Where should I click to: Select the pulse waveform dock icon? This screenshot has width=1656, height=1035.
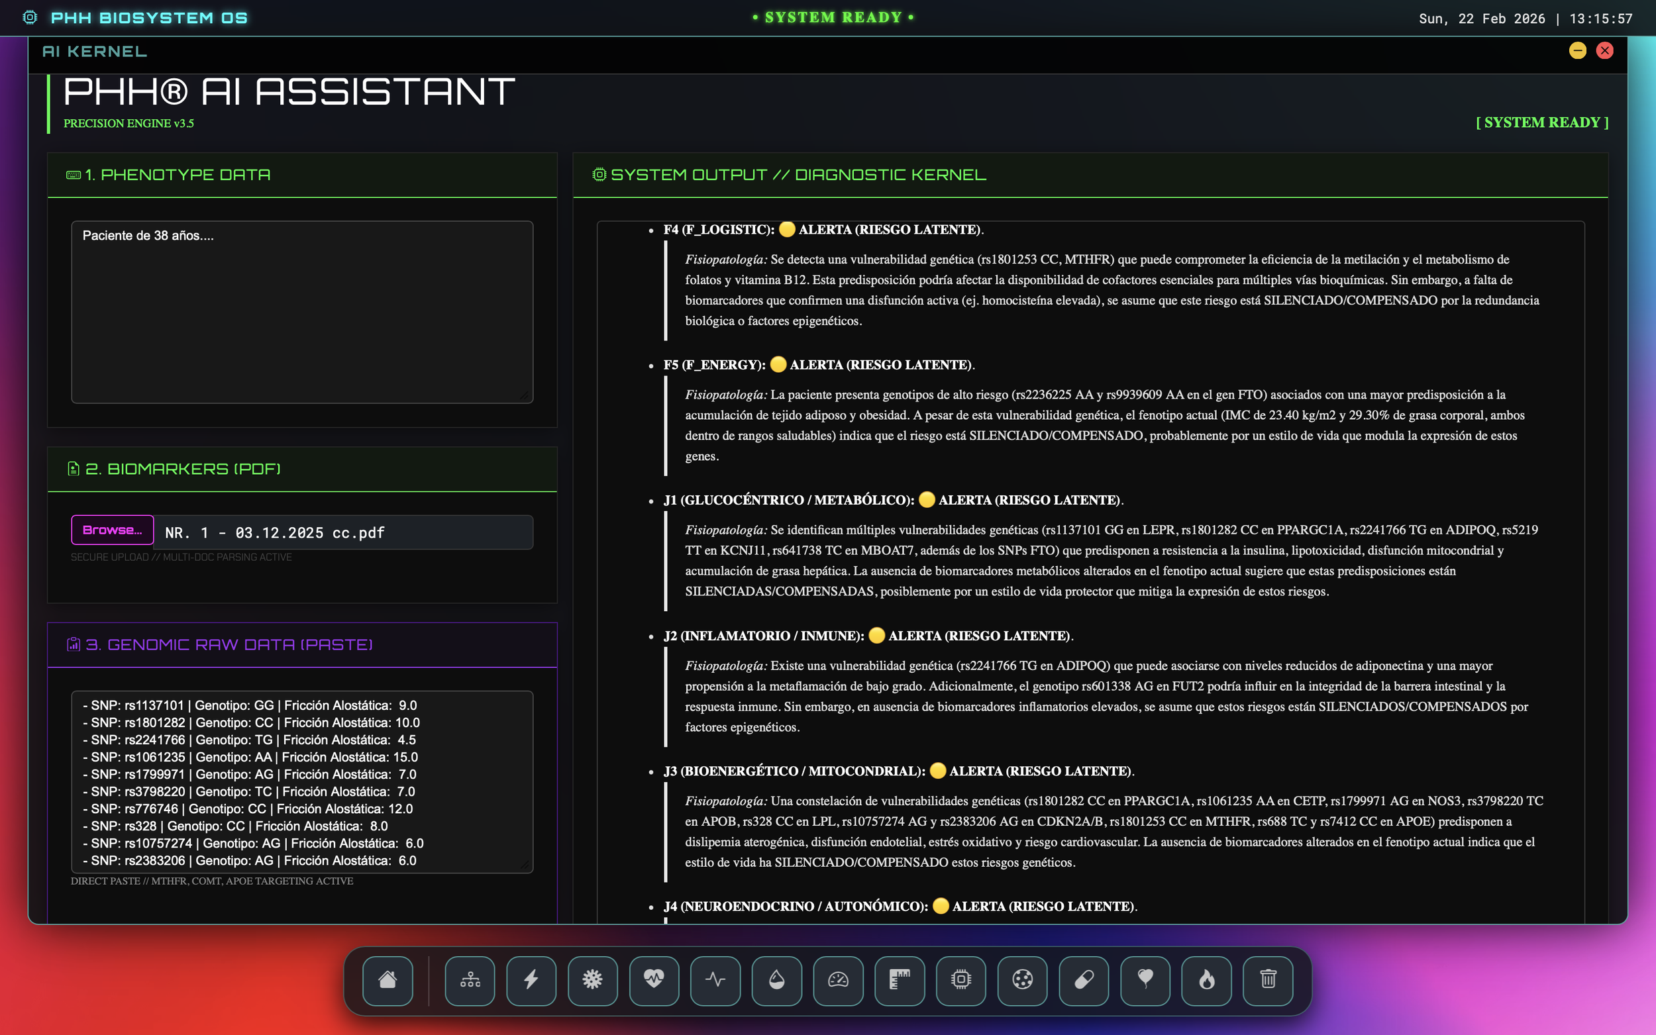tap(715, 979)
